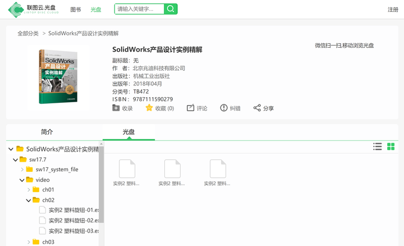Click the video folder icon
The image size is (404, 246).
(30, 180)
